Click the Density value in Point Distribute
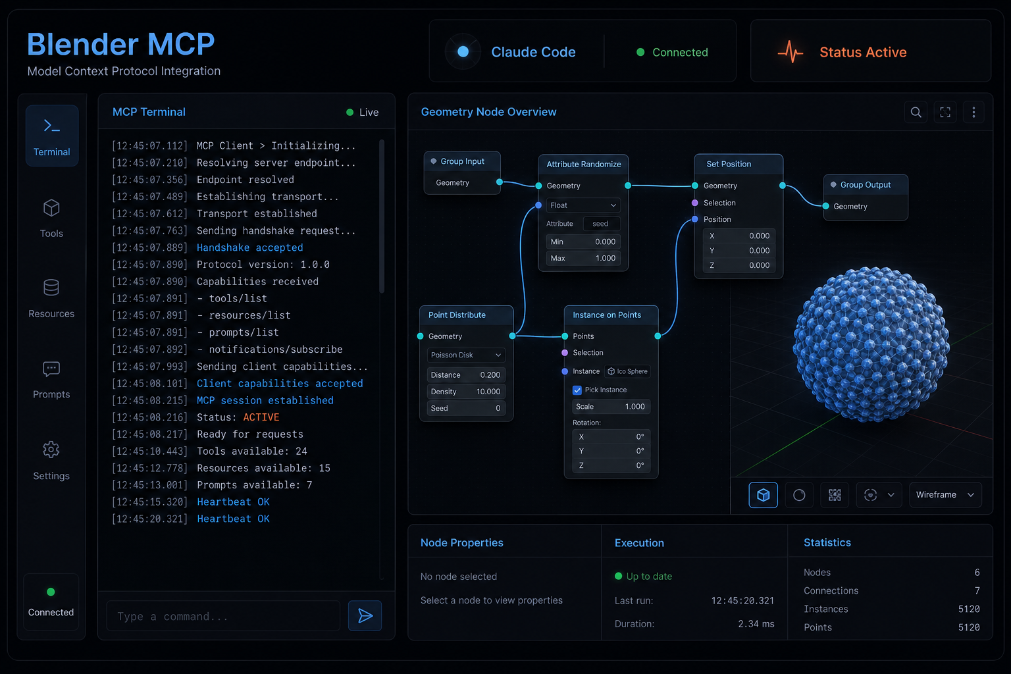 pyautogui.click(x=466, y=391)
